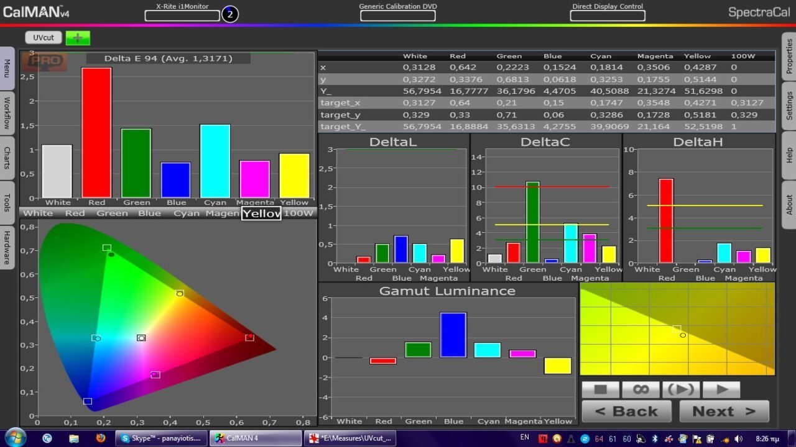Viewport: 796px width, 447px height.
Task: Stop the measurement with the square icon
Action: pos(600,390)
